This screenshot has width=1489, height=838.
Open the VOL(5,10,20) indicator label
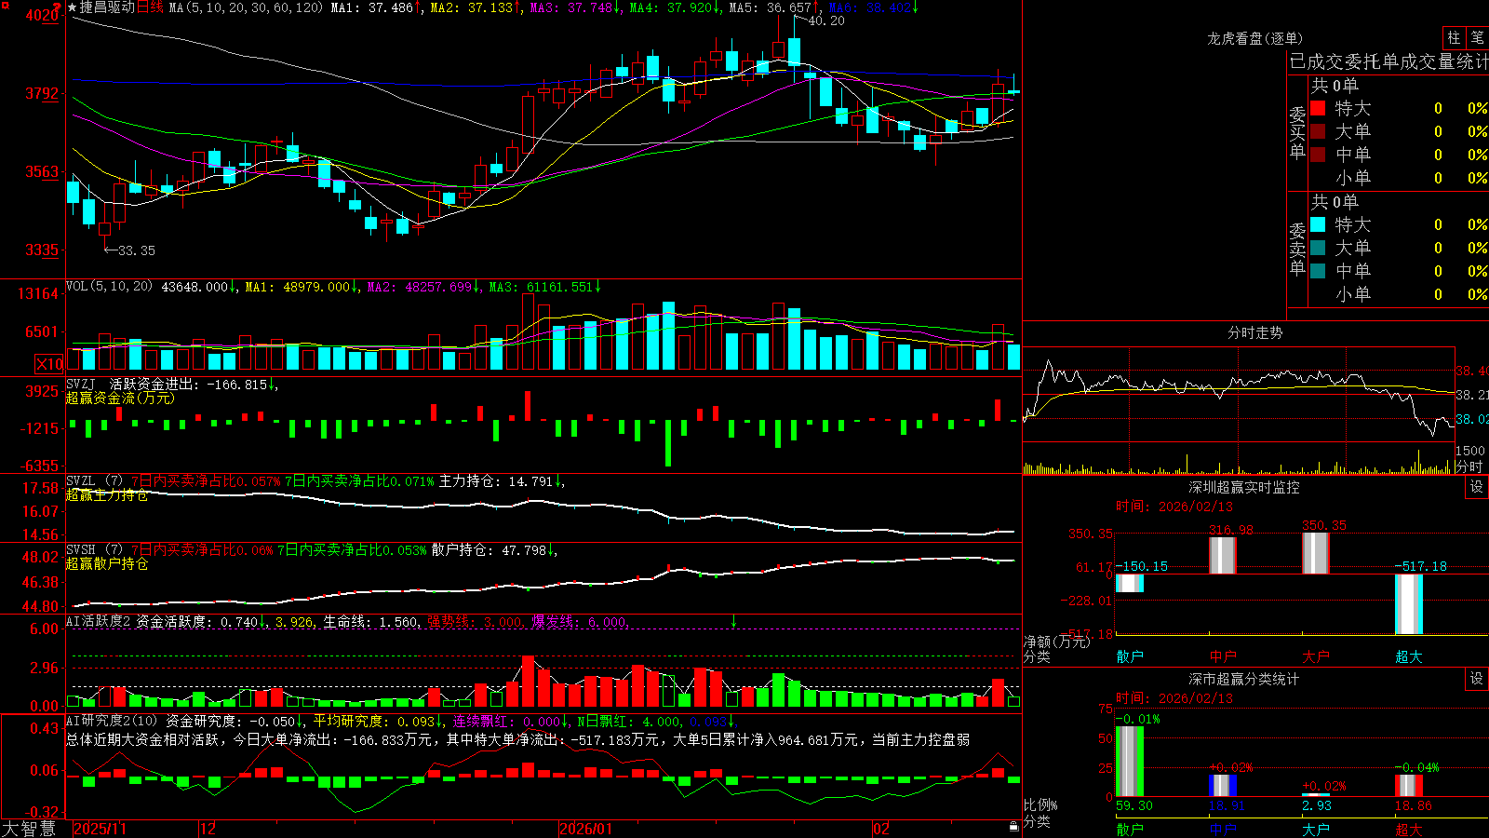point(109,287)
